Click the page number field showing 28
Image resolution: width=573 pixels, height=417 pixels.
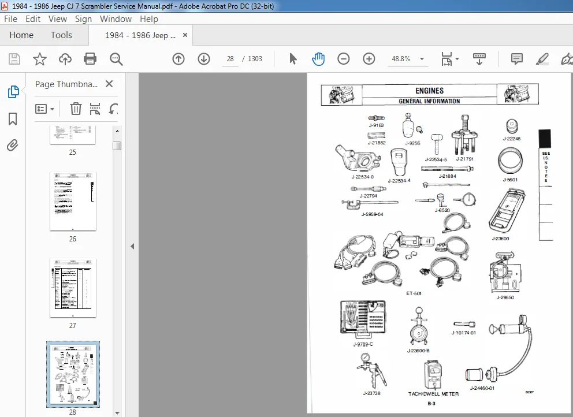tap(230, 59)
